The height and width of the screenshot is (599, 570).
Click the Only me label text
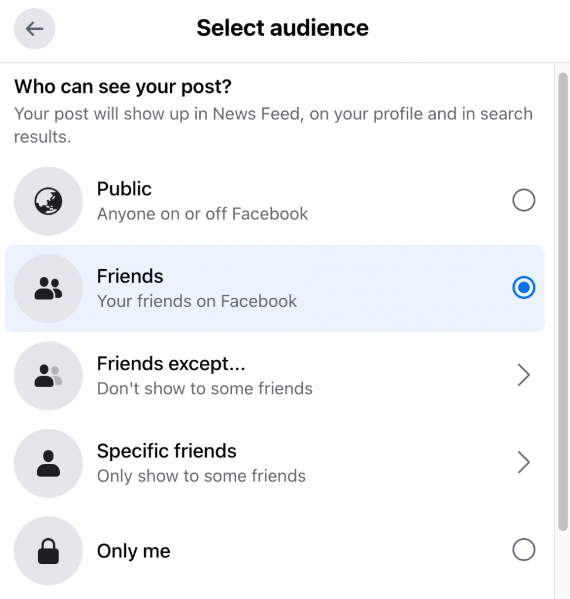(x=134, y=551)
